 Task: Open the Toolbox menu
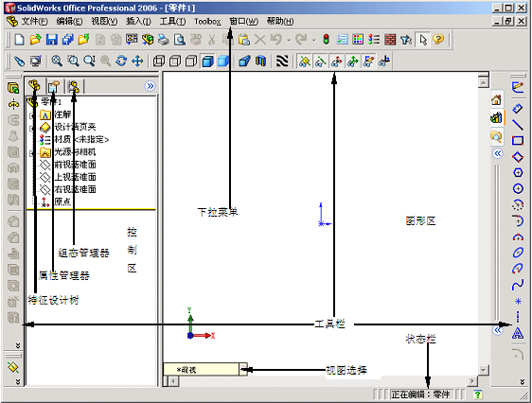[207, 22]
